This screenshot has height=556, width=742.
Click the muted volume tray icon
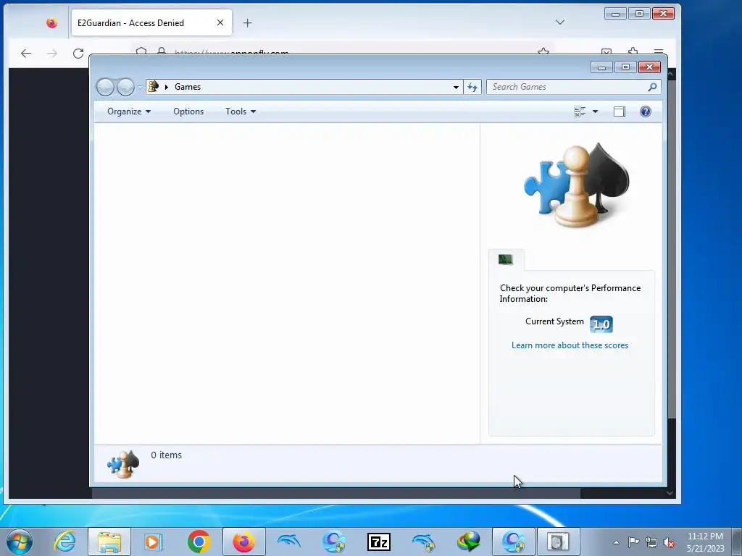click(x=669, y=542)
